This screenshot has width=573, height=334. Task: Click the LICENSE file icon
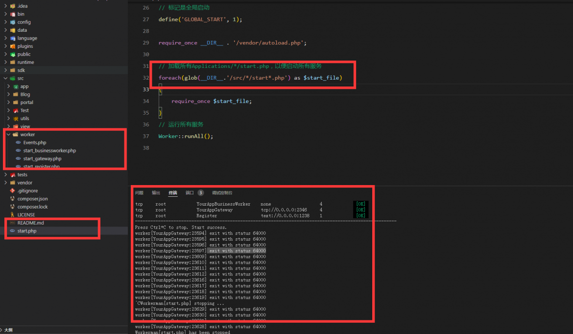pos(12,214)
